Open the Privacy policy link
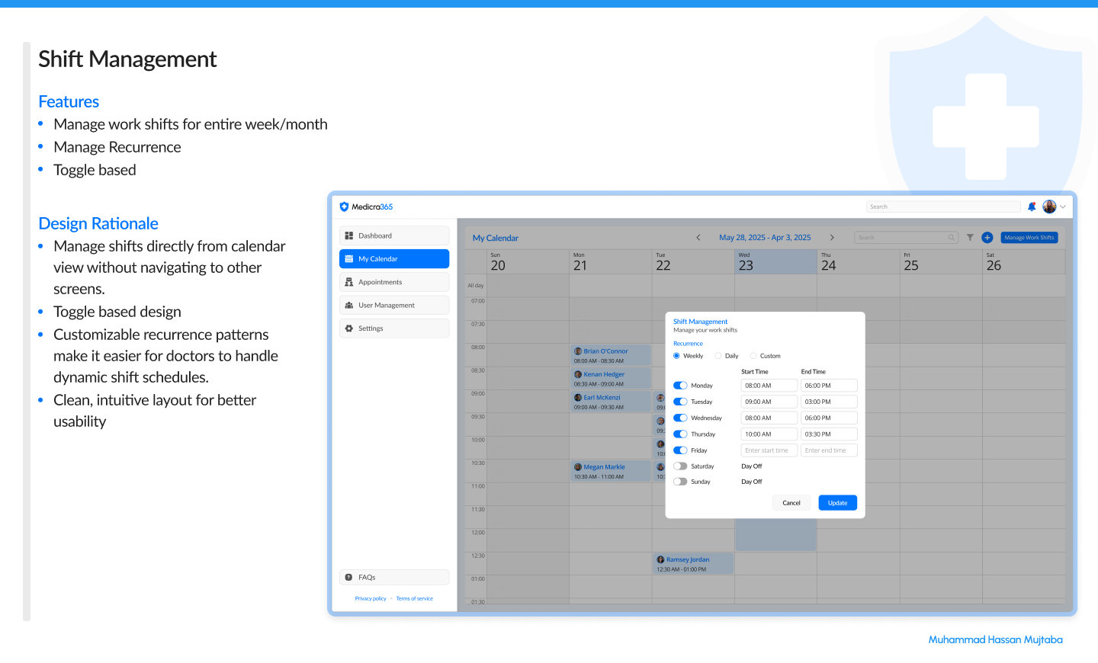The width and height of the screenshot is (1098, 663). click(371, 598)
